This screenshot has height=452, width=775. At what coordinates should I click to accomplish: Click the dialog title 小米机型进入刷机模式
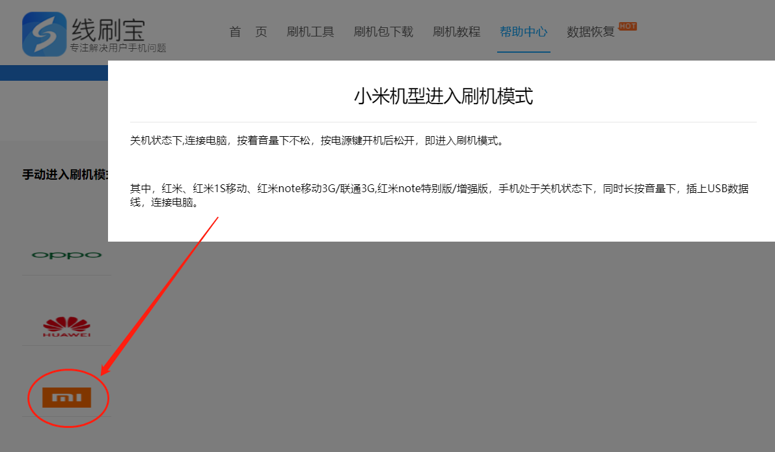click(443, 96)
